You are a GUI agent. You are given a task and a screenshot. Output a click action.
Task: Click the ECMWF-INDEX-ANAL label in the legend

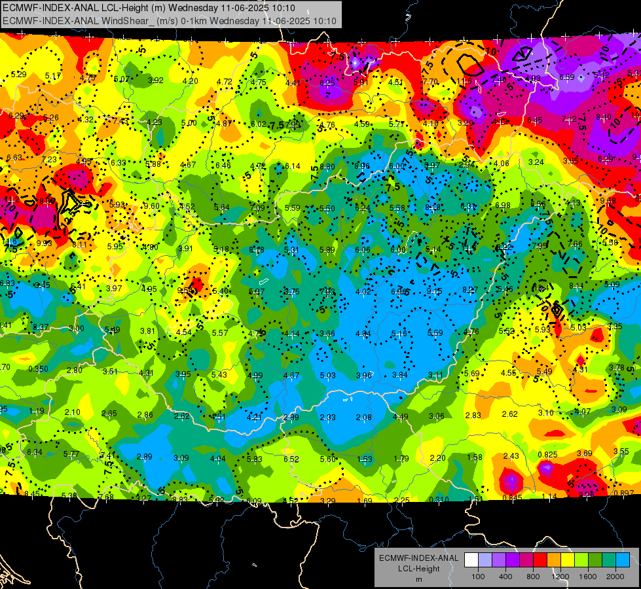point(418,558)
